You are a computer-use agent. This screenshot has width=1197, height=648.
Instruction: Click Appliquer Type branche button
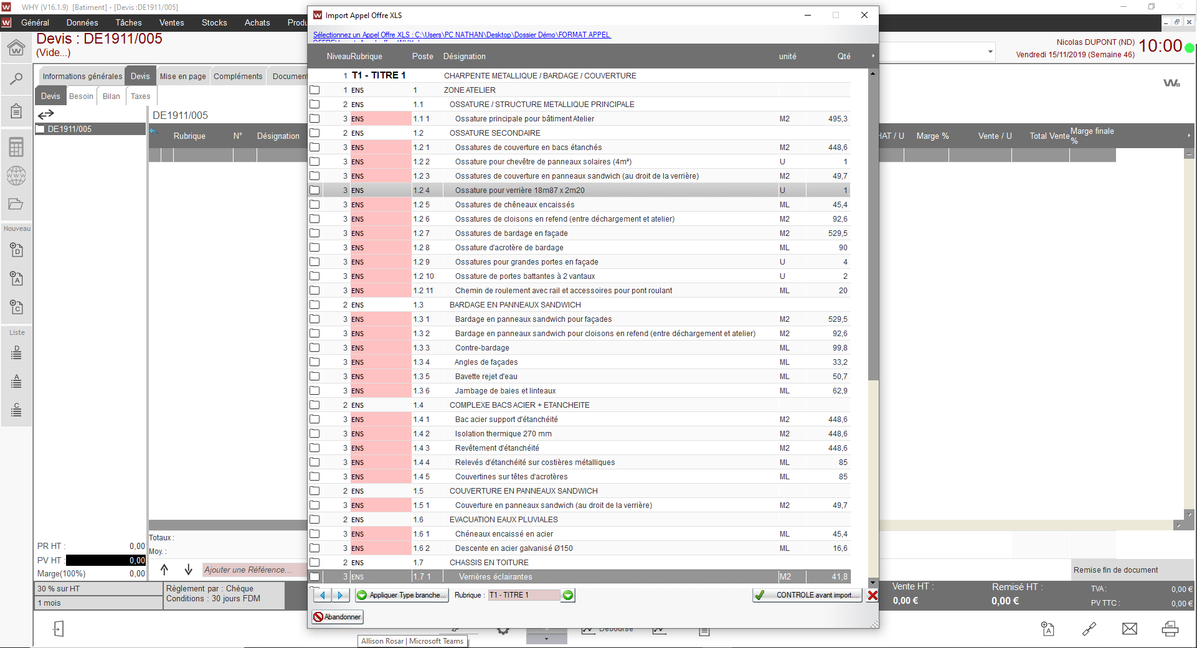click(402, 595)
